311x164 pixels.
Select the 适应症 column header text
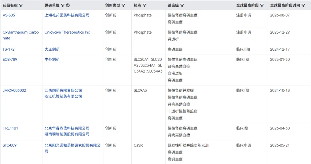coord(173,5)
